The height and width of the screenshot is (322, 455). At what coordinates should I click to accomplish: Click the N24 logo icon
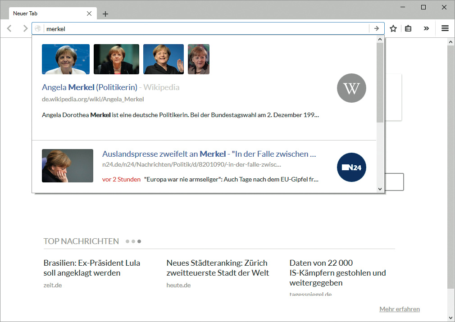[x=351, y=168]
